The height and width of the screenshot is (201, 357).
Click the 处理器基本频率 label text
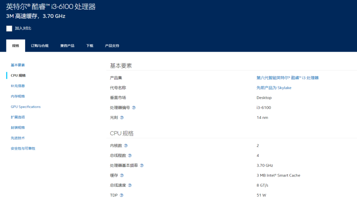coord(124,166)
